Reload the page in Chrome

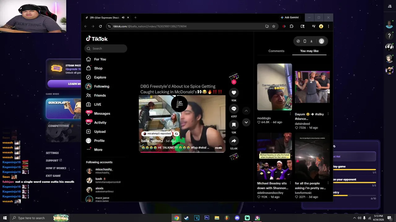[100, 27]
